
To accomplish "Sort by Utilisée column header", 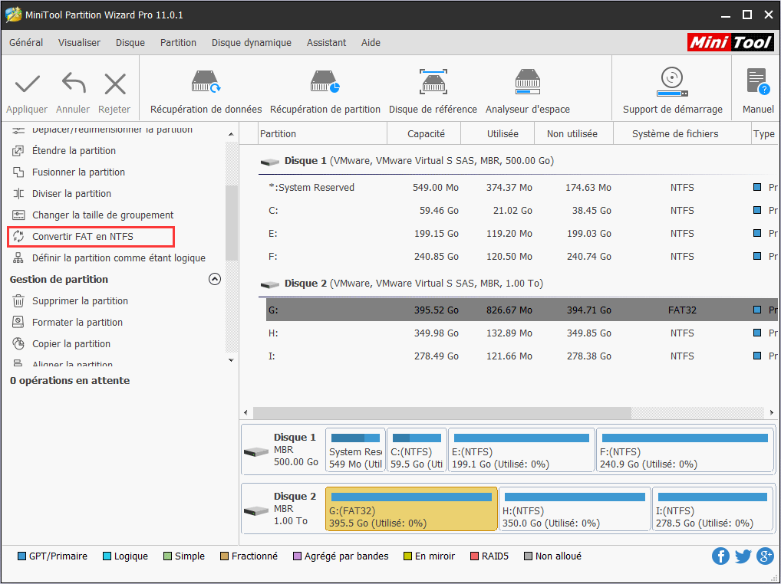I will 498,134.
